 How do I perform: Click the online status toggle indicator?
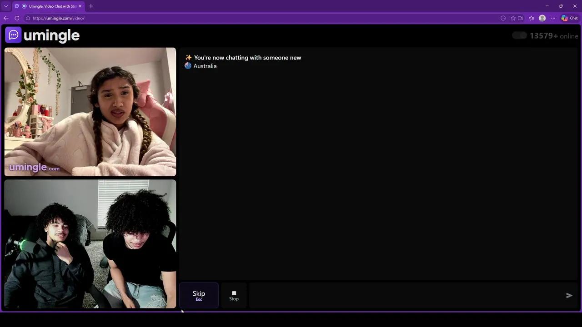click(x=519, y=35)
